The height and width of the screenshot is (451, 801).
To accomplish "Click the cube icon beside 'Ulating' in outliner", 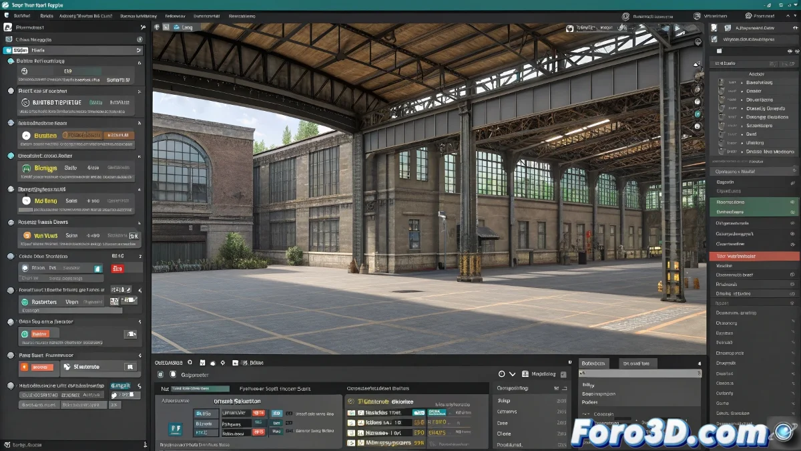I will (722, 142).
